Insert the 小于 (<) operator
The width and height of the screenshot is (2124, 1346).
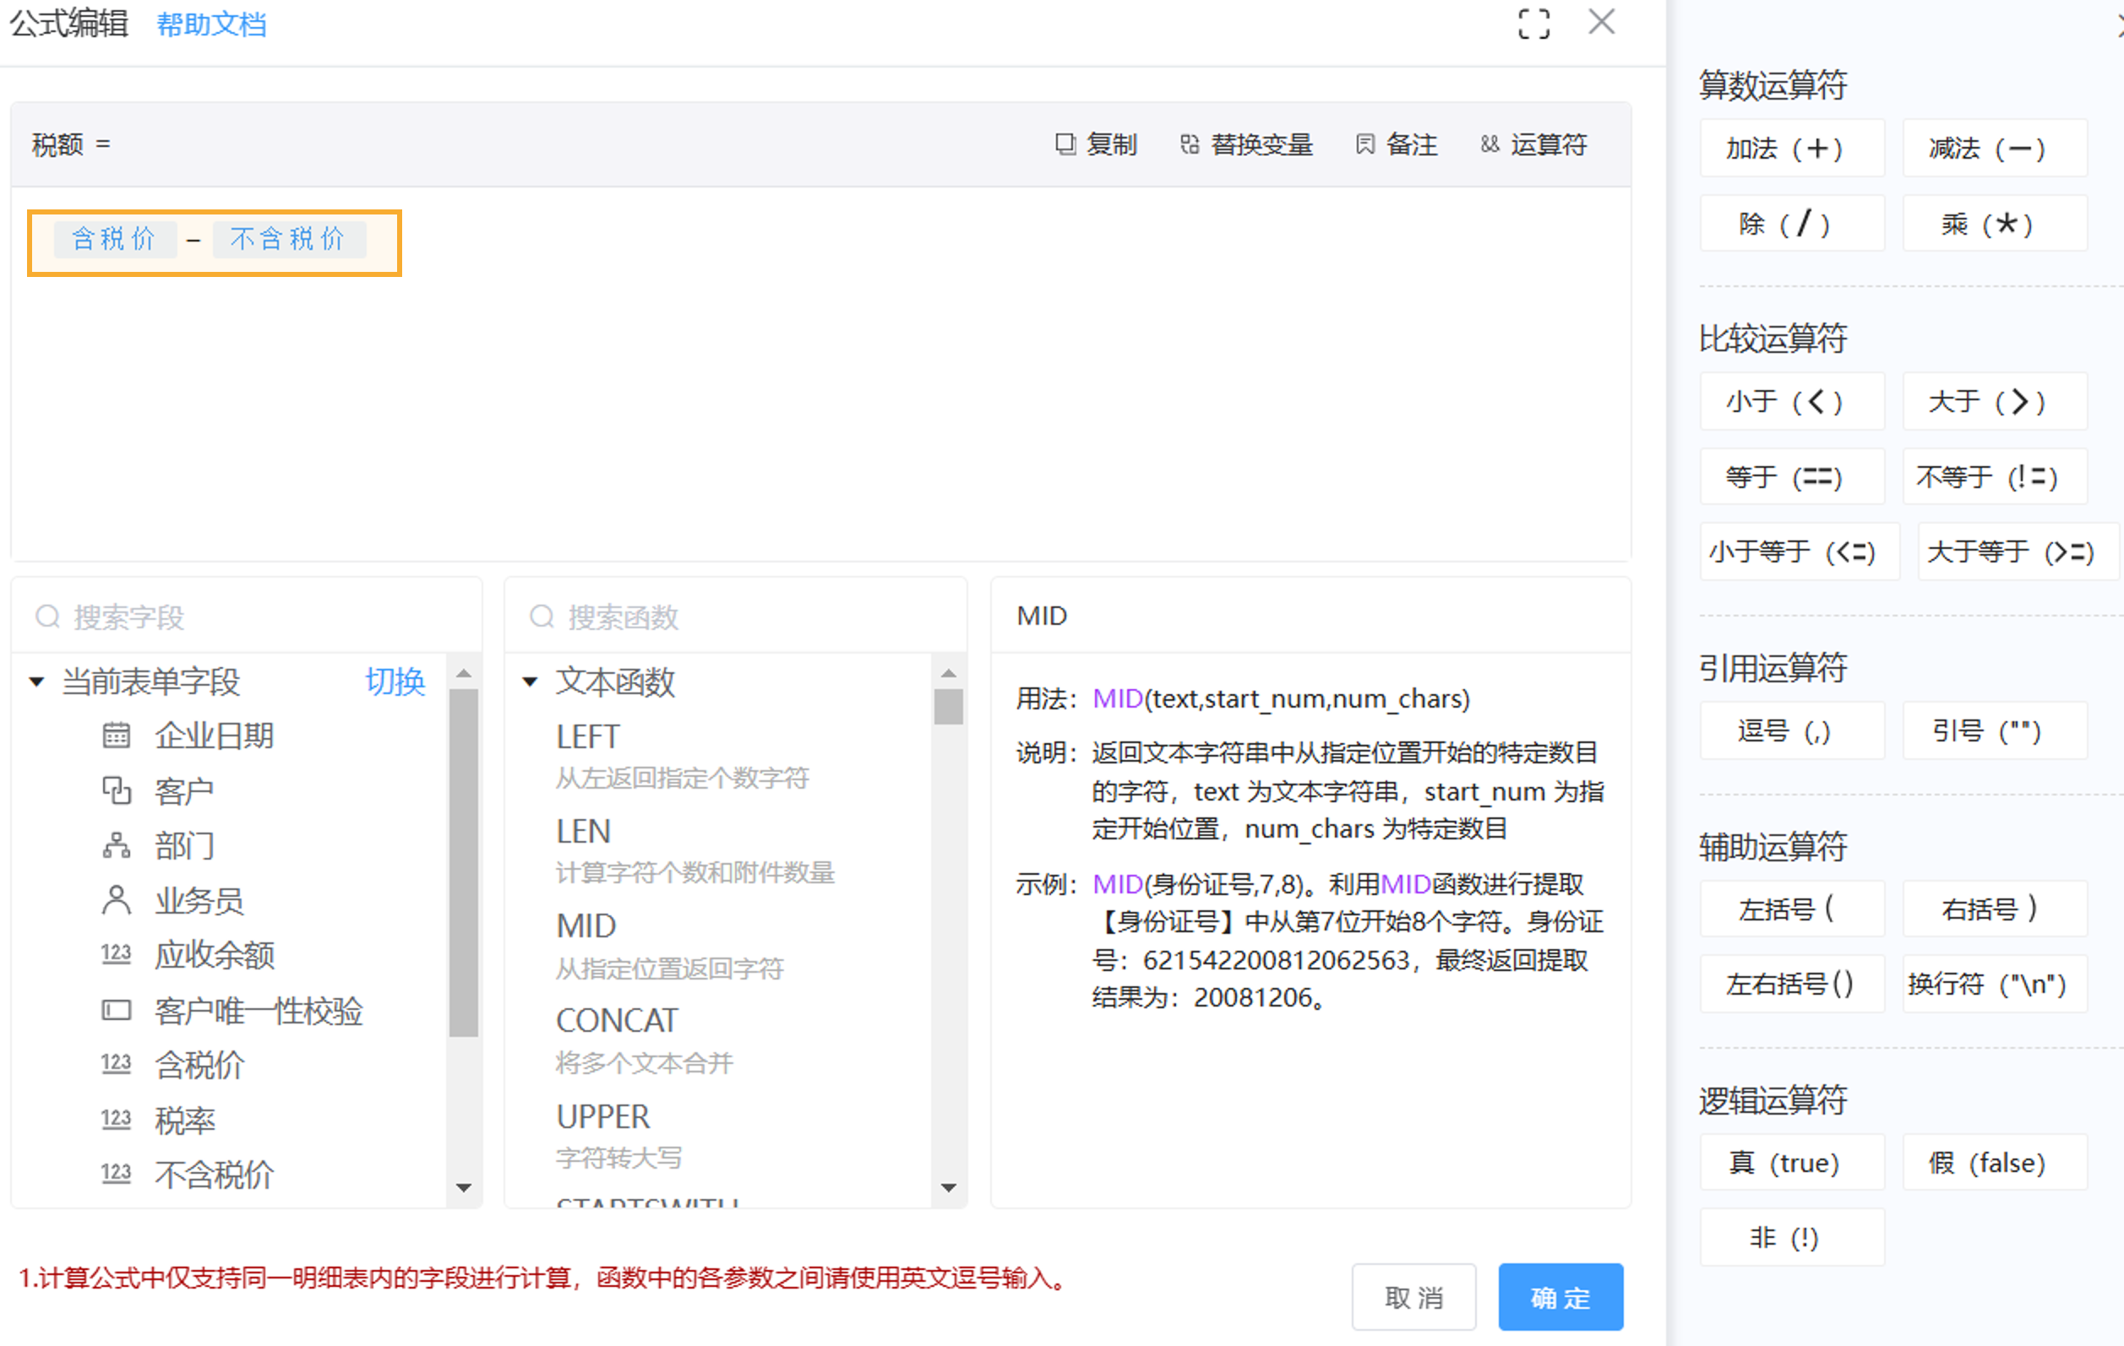[1792, 401]
